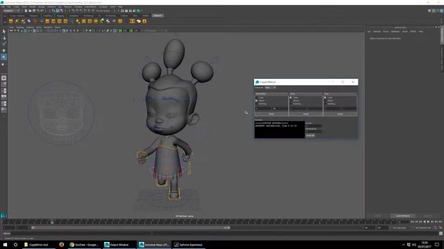Pick the Select tool in the toolbox
The width and height of the screenshot is (444, 249).
[x=4, y=31]
